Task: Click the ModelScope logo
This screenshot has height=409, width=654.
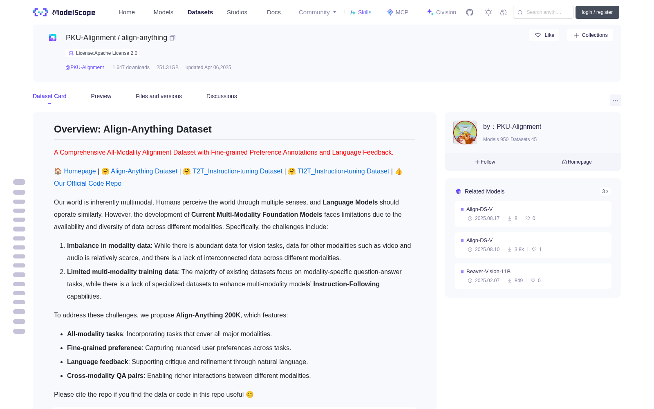Action: (64, 12)
